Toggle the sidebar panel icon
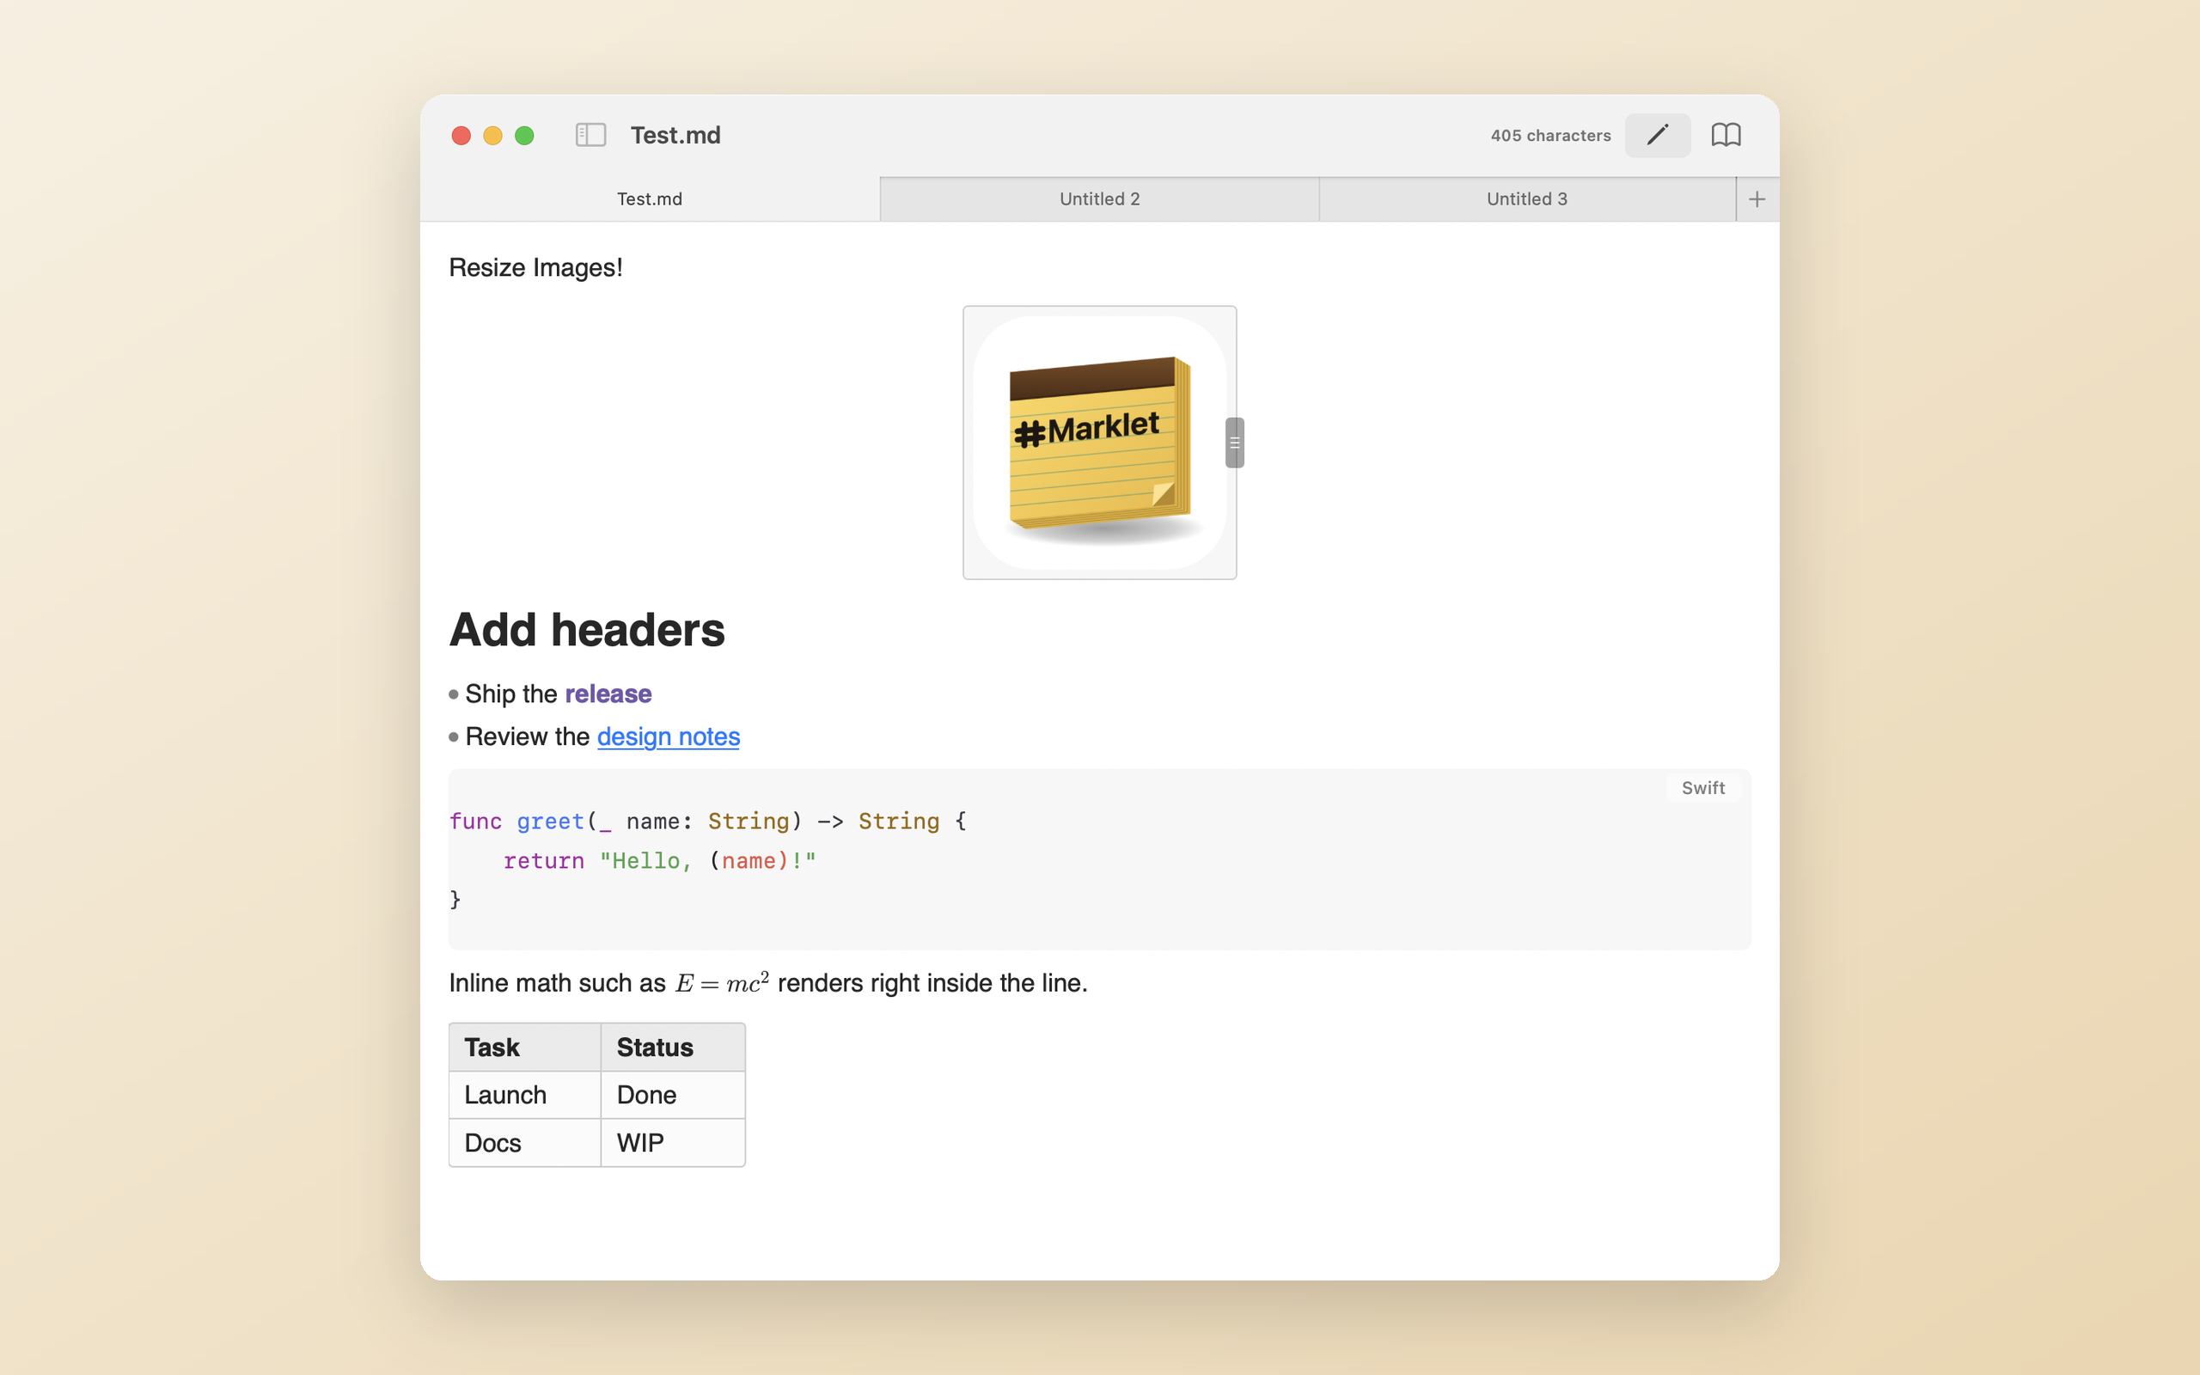This screenshot has width=2200, height=1375. click(590, 136)
